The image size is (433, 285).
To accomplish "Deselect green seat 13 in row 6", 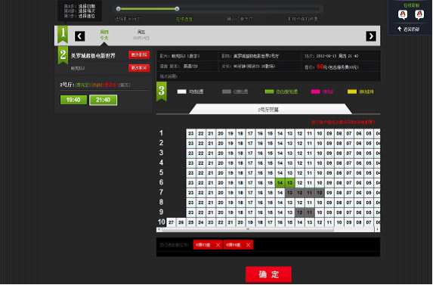I will [290, 183].
